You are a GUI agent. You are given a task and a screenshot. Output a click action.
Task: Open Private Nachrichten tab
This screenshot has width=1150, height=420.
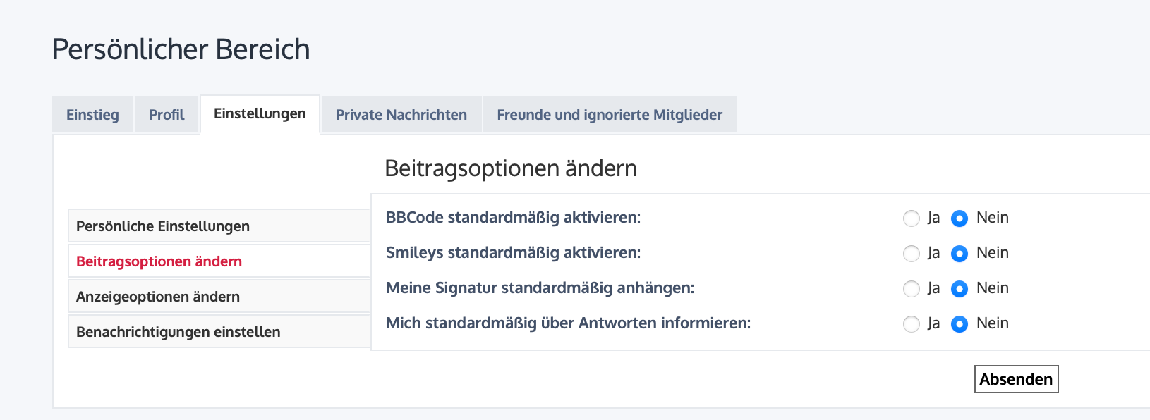(x=401, y=115)
